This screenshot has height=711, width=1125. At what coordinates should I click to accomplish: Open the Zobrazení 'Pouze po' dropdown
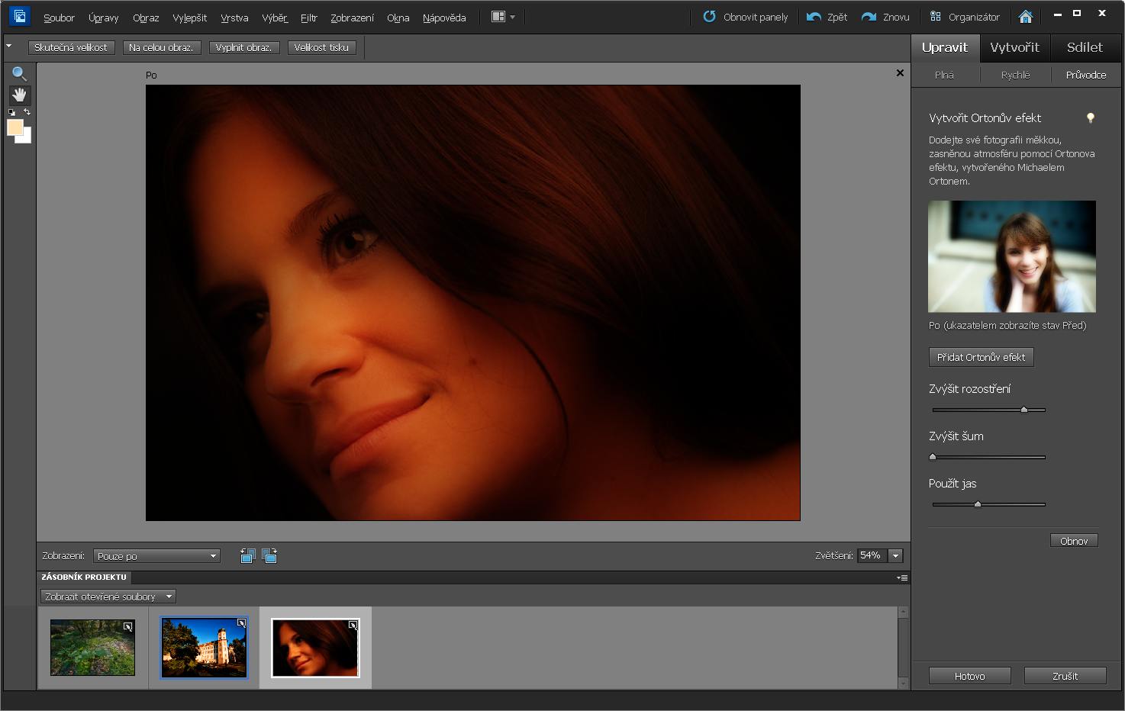coord(156,556)
